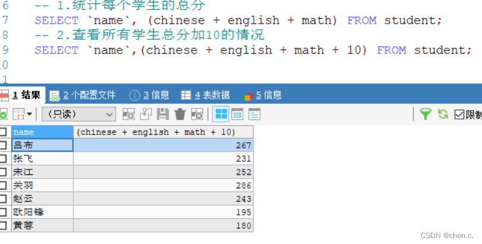This screenshot has width=482, height=244.
Task: Expand the export icon's dropdown arrow
Action: point(30,114)
